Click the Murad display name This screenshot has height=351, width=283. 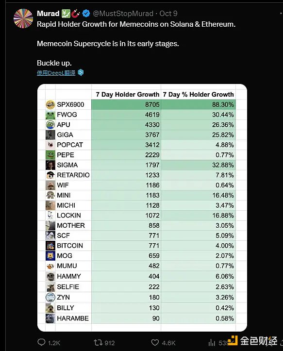pyautogui.click(x=48, y=14)
